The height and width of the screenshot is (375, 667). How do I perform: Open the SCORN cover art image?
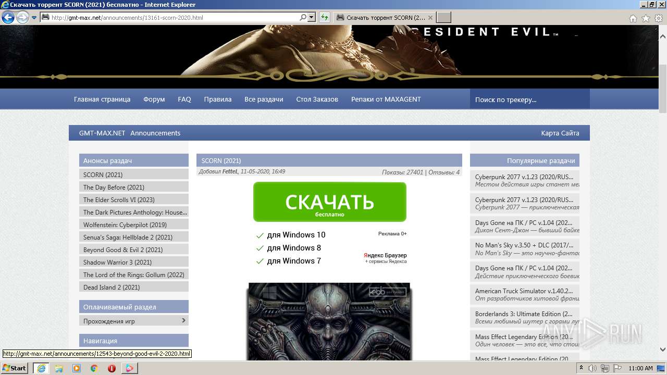click(x=329, y=321)
